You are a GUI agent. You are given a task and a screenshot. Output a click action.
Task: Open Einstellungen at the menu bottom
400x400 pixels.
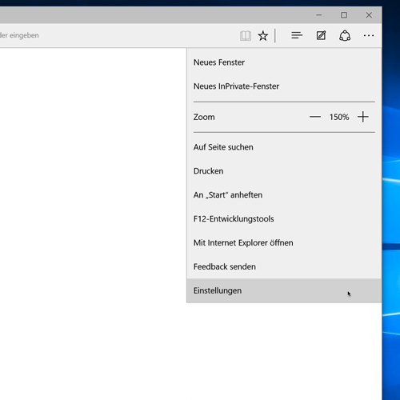click(284, 290)
